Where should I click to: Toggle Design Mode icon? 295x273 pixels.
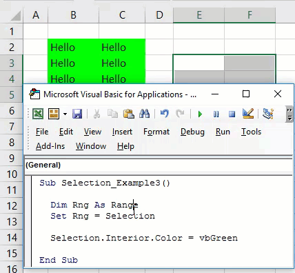[x=248, y=114]
